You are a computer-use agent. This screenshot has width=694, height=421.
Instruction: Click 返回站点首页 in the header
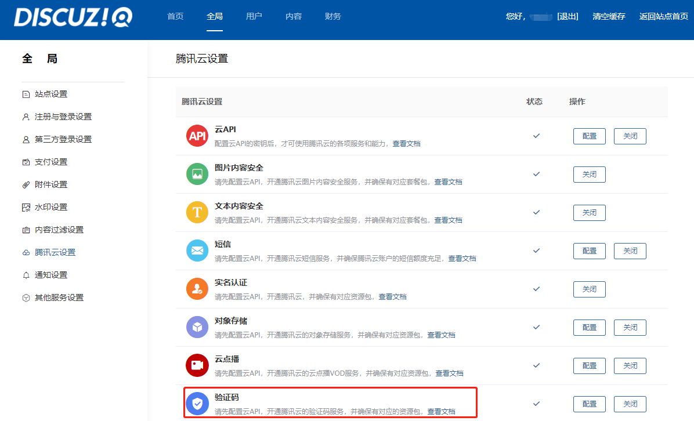[664, 16]
